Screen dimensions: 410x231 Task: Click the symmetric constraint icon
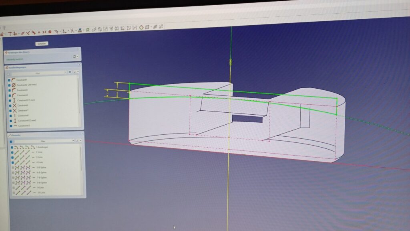pyautogui.click(x=44, y=32)
